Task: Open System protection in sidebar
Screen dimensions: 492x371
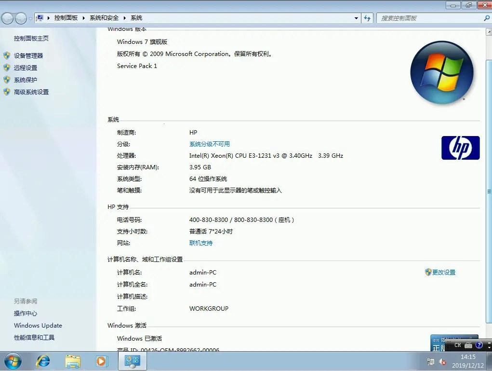Action: [x=26, y=80]
